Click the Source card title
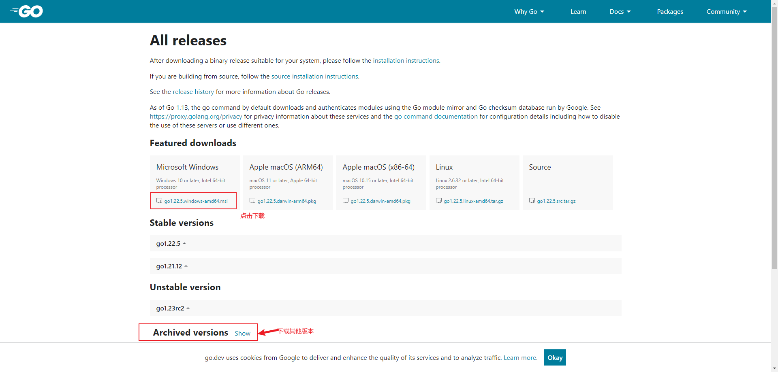Viewport: 778px width, 372px height. click(540, 167)
